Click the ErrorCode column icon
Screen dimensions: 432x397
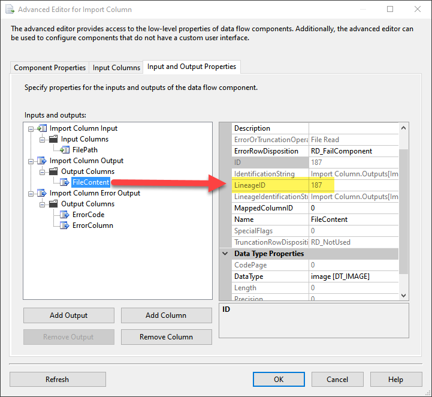(65, 215)
